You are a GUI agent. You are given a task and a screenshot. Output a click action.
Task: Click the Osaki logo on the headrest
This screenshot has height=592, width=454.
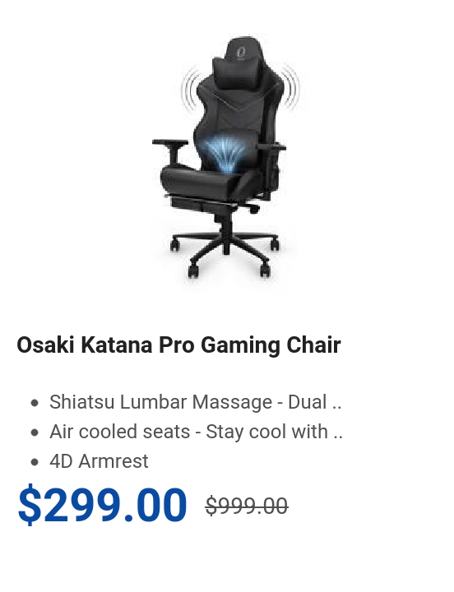[x=241, y=52]
